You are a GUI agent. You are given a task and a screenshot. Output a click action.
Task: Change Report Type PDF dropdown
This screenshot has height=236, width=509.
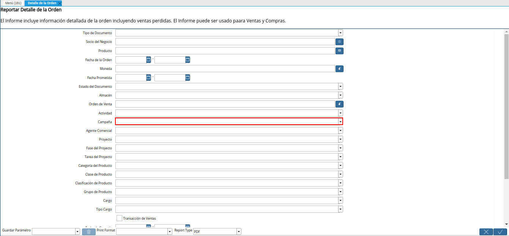click(239, 232)
